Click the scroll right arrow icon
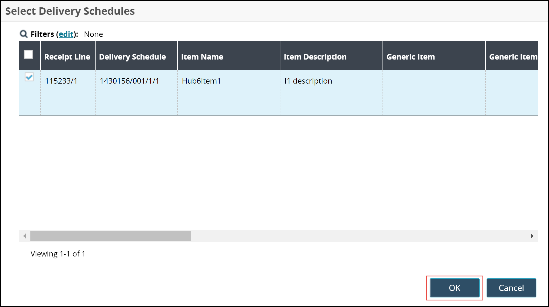Screen dimensions: 549x307 tap(532, 236)
